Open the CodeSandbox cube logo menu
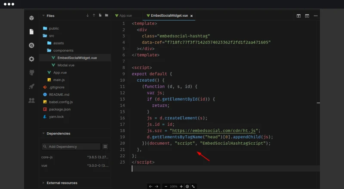Viewport: 344px width, 189px height. point(31,18)
